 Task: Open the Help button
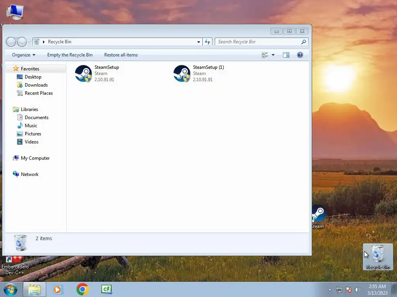300,55
